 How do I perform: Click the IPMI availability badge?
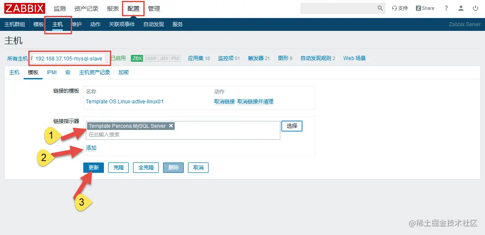[175, 58]
